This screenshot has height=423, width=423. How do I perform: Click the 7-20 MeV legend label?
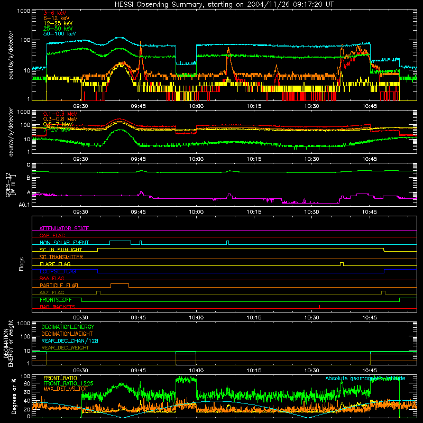coord(57,130)
